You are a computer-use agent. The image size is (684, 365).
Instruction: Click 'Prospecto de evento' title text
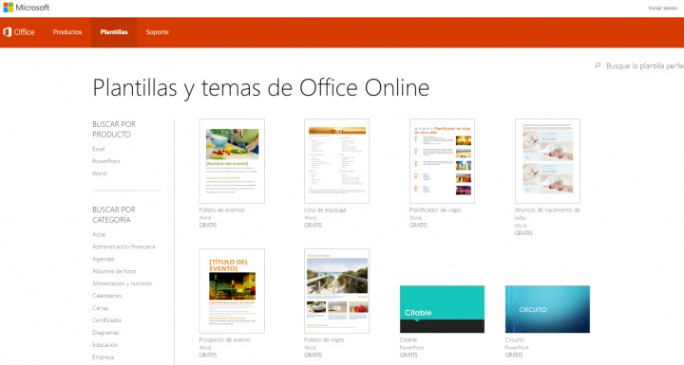[x=224, y=339]
